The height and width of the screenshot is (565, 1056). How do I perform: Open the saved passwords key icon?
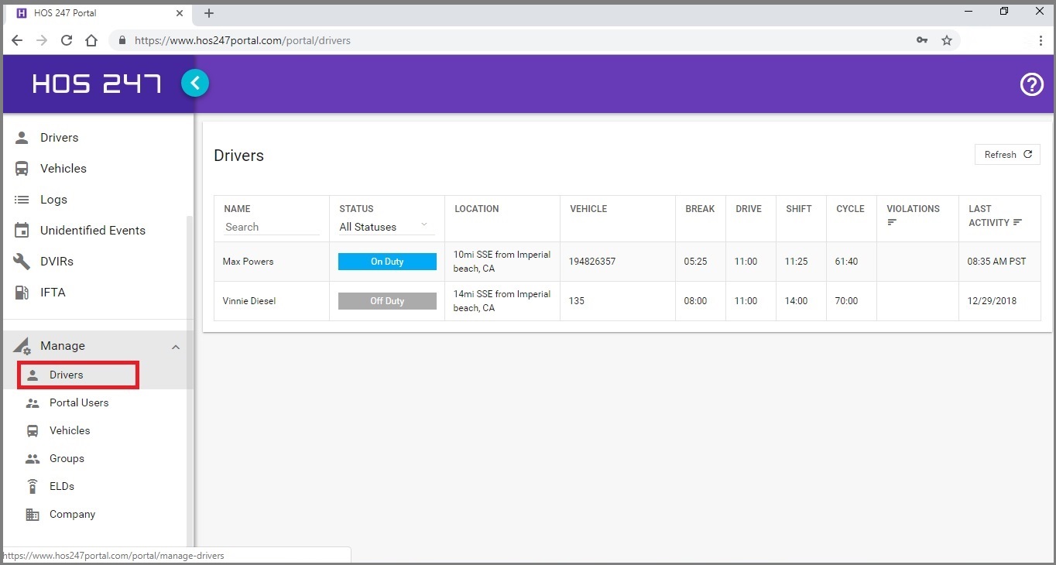922,40
